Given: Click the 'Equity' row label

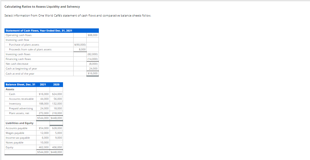Looking at the screenshot, I should pyautogui.click(x=10, y=147).
